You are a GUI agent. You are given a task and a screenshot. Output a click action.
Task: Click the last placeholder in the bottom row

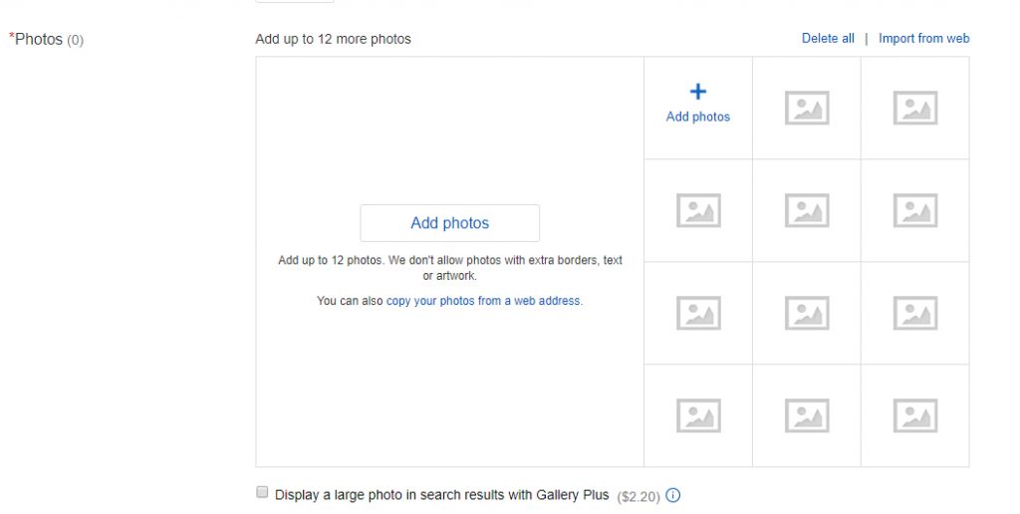tap(915, 415)
